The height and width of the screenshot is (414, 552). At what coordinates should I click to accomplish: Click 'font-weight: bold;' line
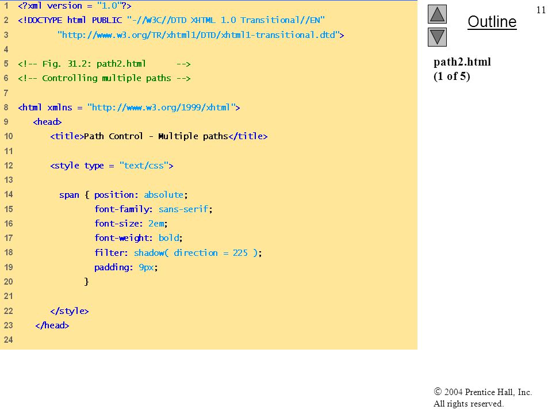pyautogui.click(x=139, y=238)
